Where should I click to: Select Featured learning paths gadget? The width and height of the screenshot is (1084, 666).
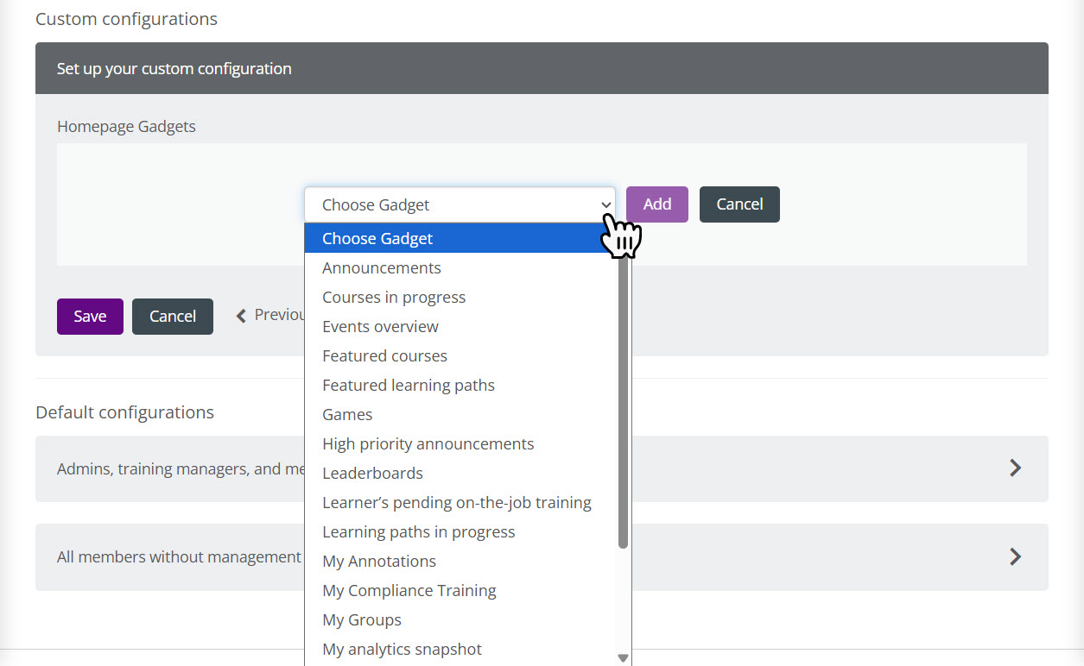(408, 385)
